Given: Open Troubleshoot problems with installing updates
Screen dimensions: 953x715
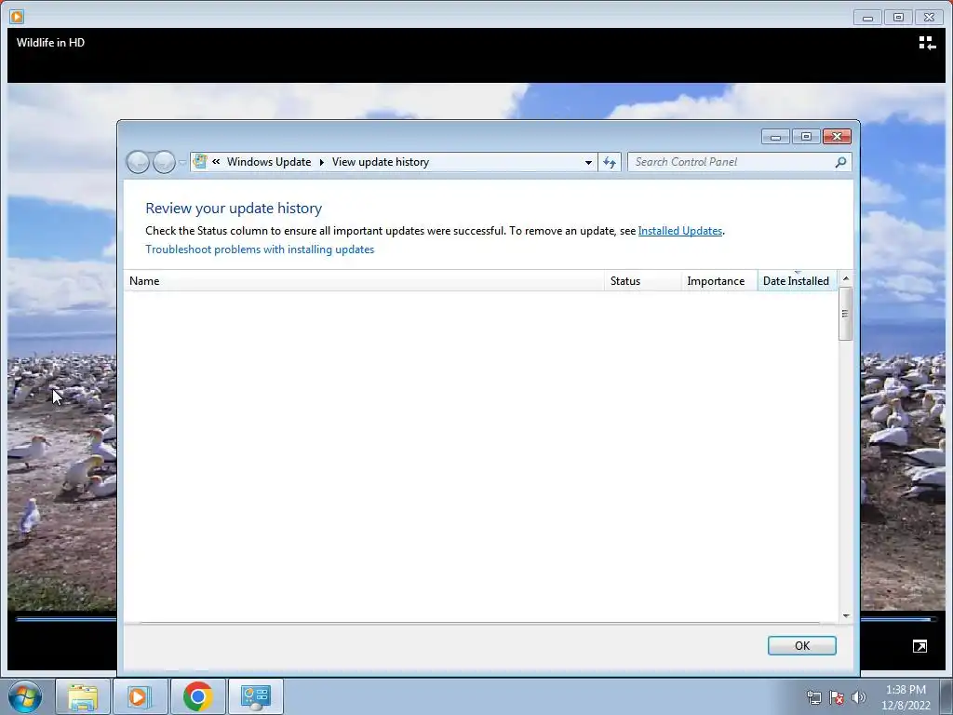Looking at the screenshot, I should (260, 250).
